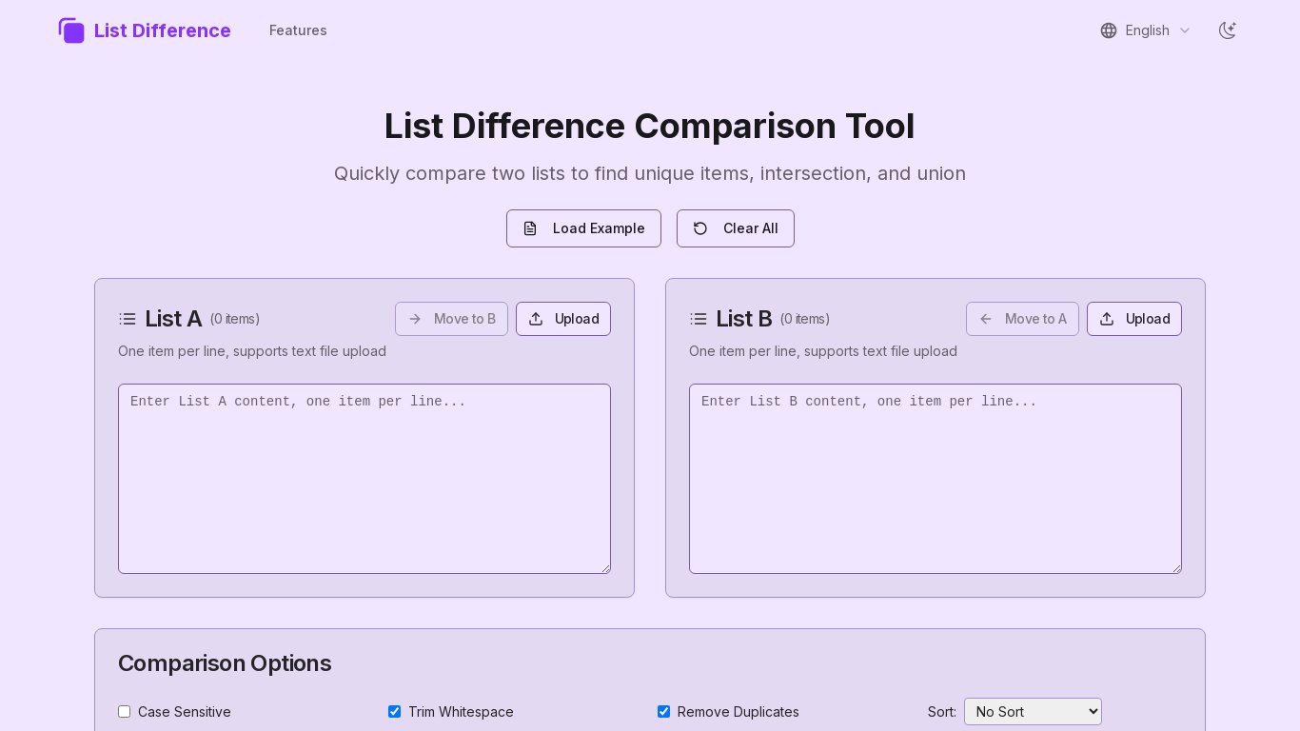
Task: Click the document icon on Load Example
Action: [x=530, y=228]
